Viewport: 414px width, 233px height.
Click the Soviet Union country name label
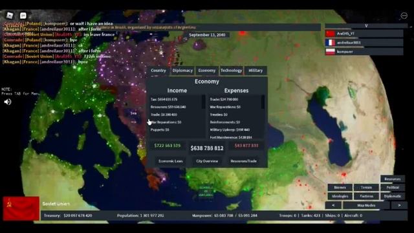[56, 204]
